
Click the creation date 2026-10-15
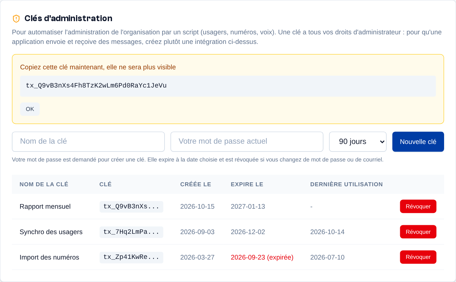[x=197, y=207]
